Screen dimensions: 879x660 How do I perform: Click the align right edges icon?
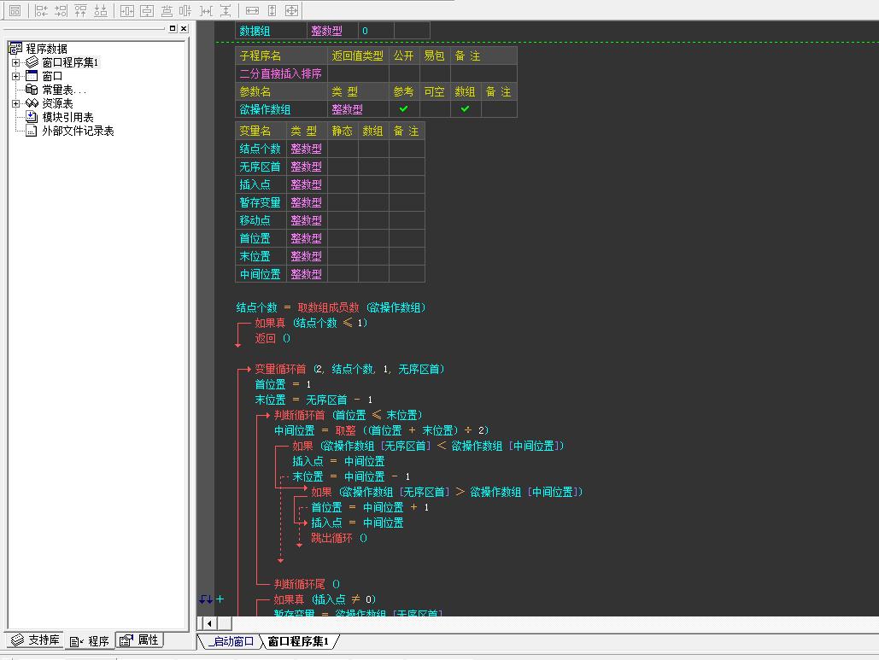62,10
